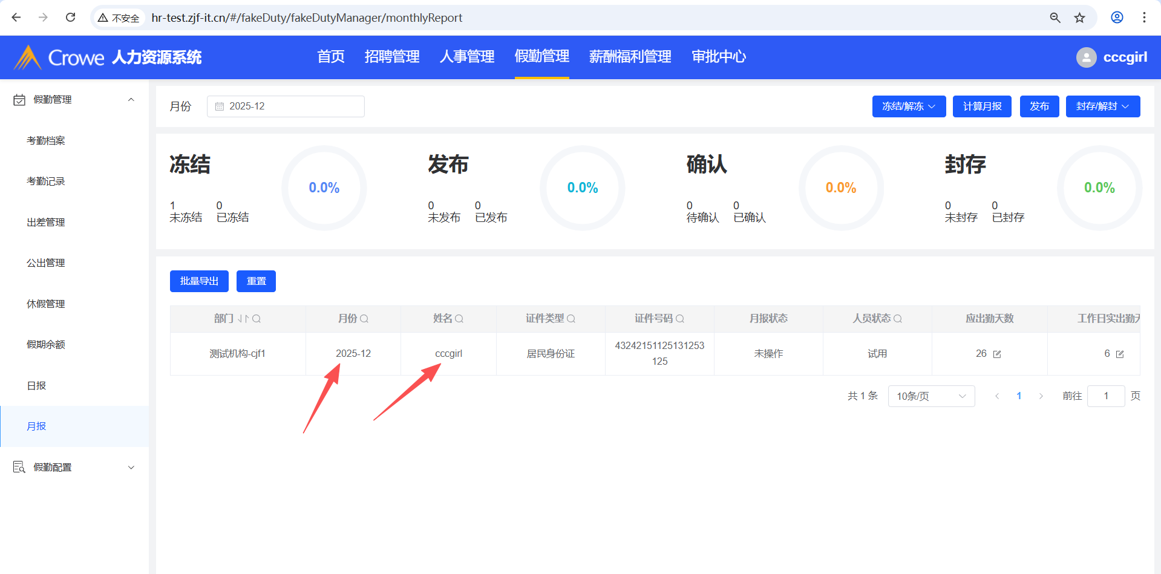Open the 招聘管理 top navigation item
The image size is (1161, 574).
pyautogui.click(x=392, y=57)
